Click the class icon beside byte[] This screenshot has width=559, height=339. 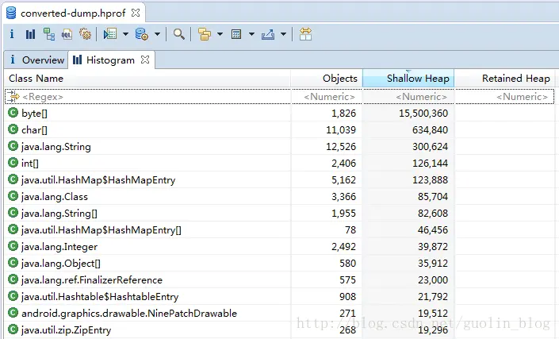pos(13,113)
